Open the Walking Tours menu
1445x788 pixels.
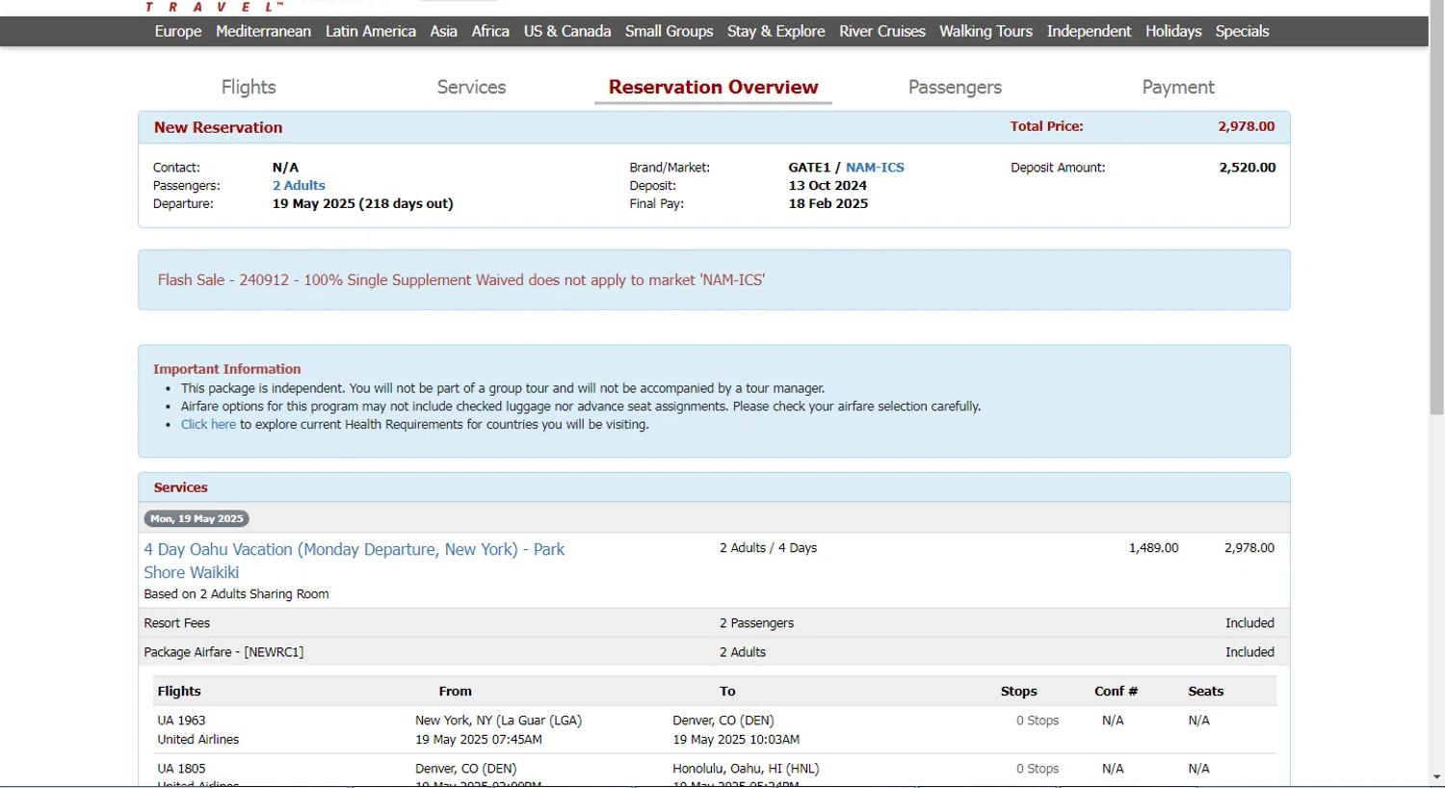[986, 31]
